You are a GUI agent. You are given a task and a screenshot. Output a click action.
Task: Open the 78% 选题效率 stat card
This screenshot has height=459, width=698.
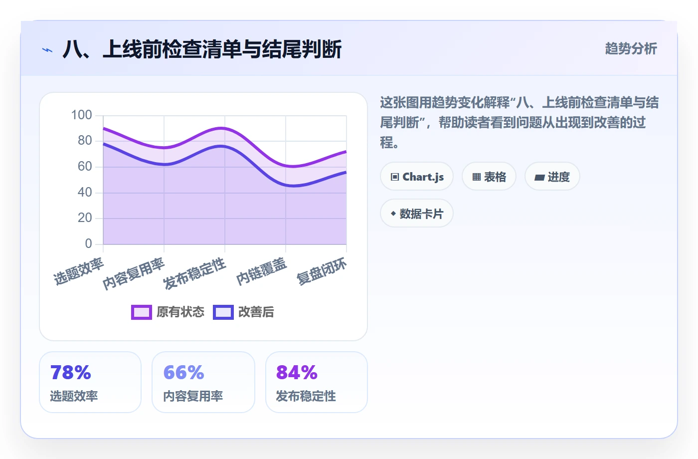90,382
